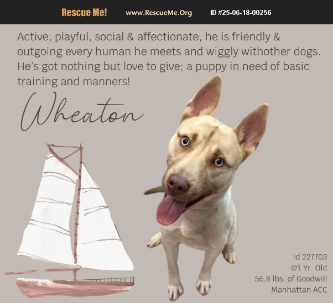The image size is (333, 303).
Task: Select the ID #25-06-18-00256 text
Action: coord(241,13)
